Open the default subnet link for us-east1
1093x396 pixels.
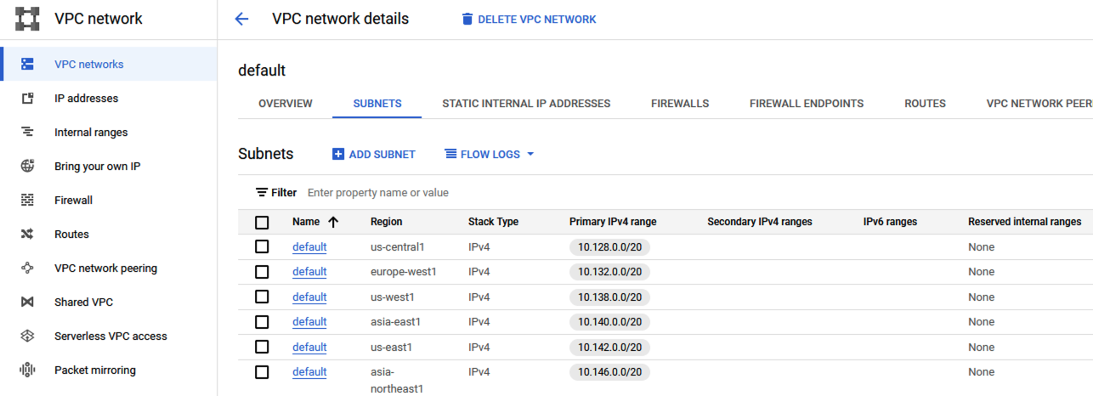tap(309, 348)
